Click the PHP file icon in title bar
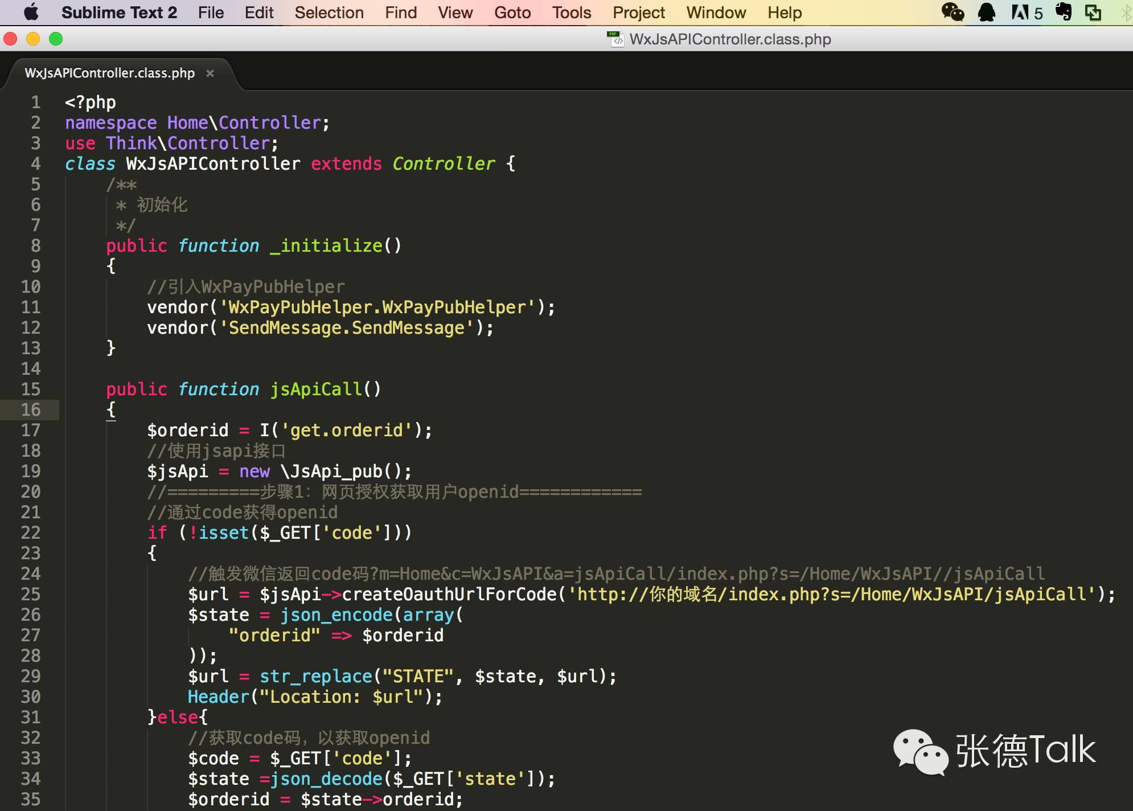 point(615,39)
